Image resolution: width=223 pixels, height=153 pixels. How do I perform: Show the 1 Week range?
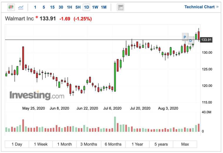[41, 144]
